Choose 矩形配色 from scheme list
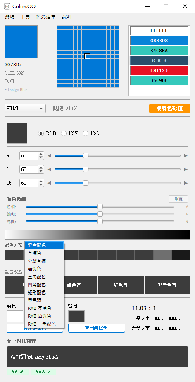 point(44,293)
